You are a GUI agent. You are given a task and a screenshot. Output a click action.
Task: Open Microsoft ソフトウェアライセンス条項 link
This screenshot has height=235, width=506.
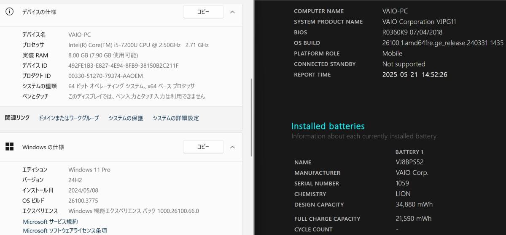coord(65,230)
